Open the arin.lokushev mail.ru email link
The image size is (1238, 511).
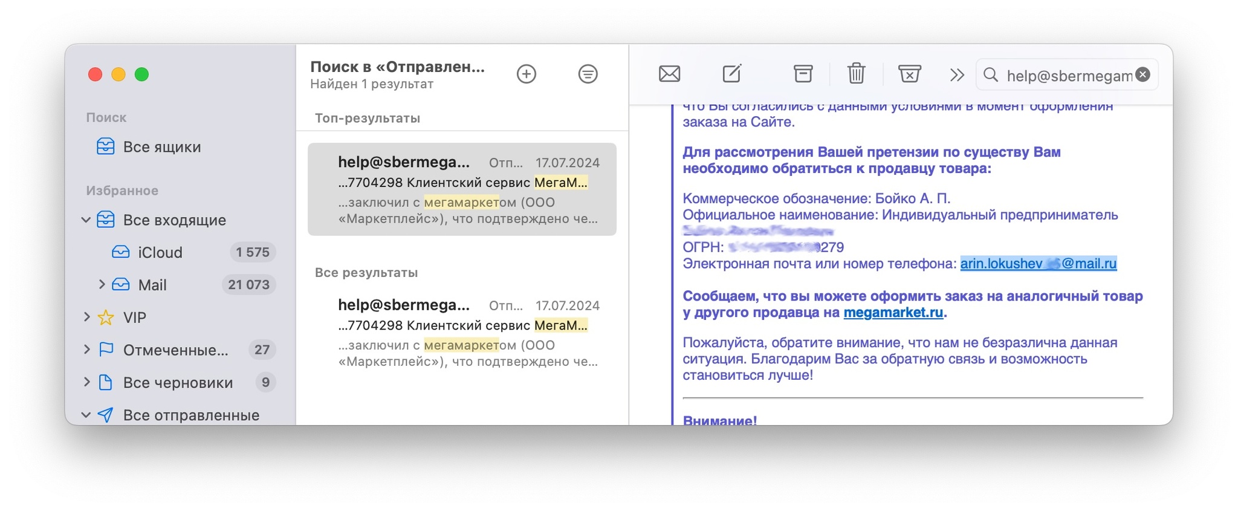(x=1038, y=264)
